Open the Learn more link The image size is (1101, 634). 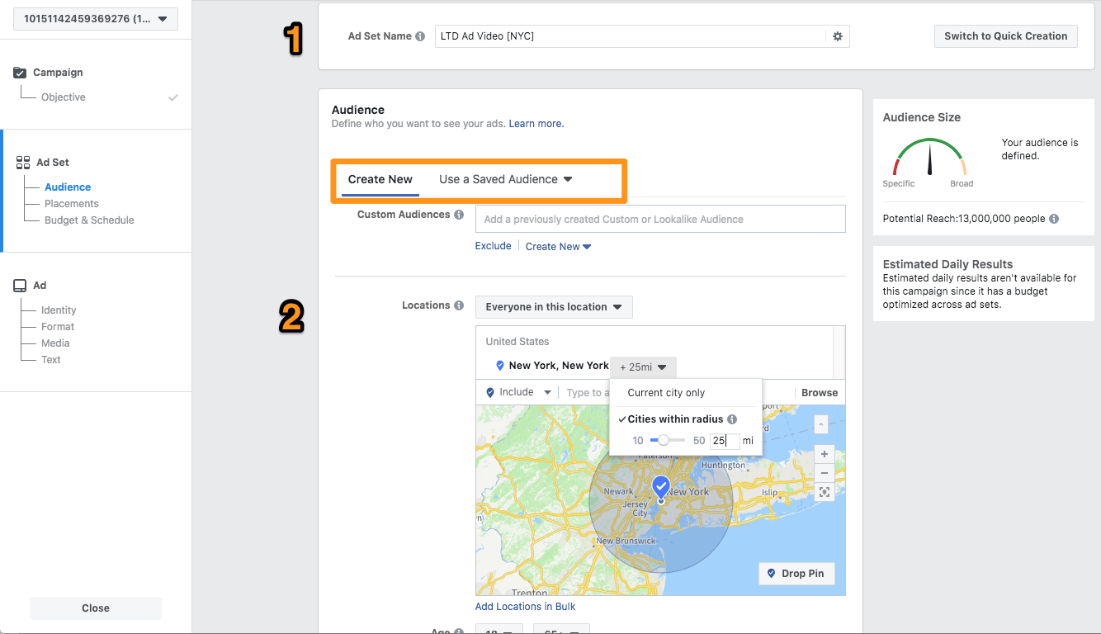(536, 124)
